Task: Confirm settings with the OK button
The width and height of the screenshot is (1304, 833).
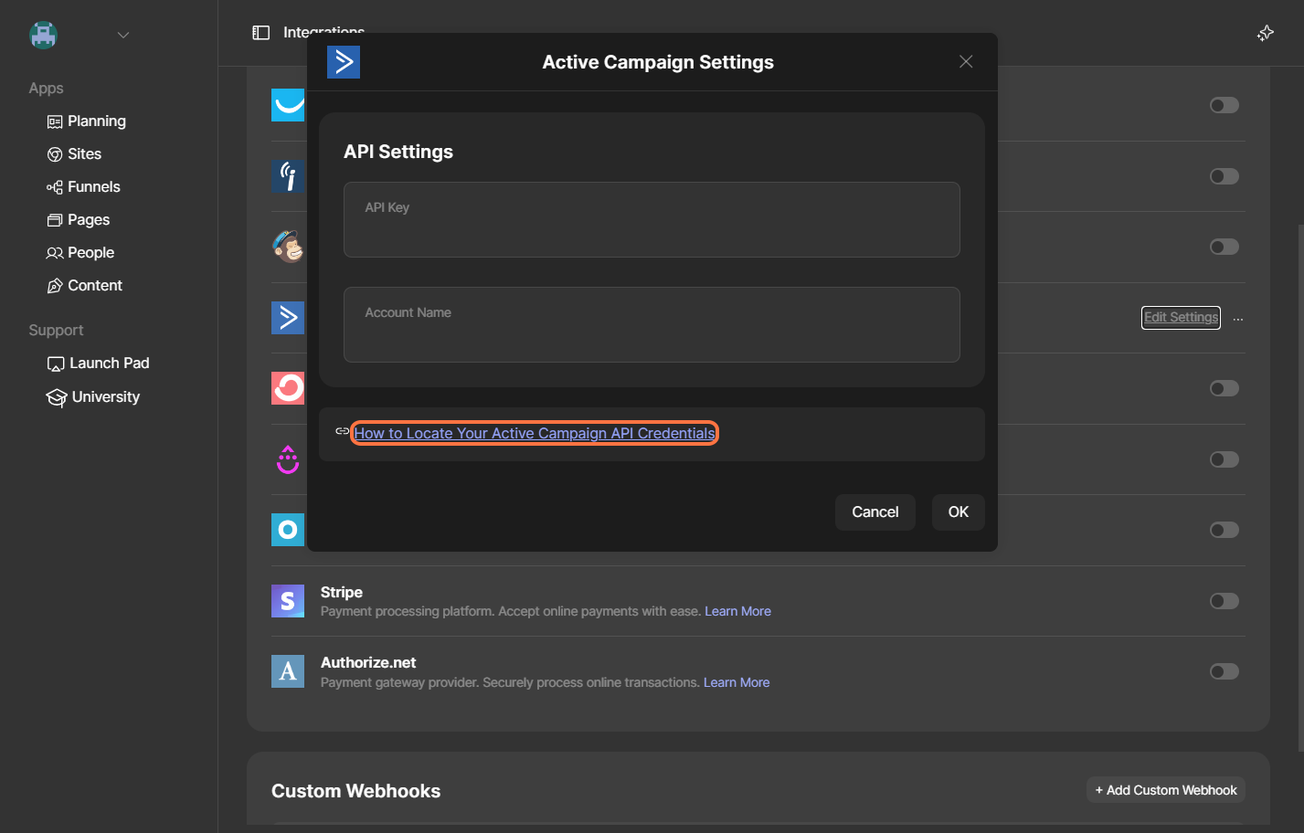Action: (959, 511)
